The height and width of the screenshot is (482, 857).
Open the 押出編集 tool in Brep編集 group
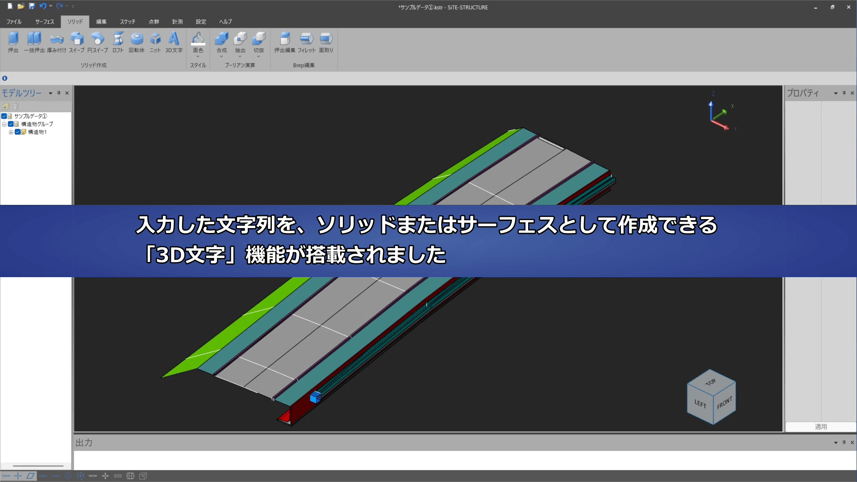tap(285, 42)
